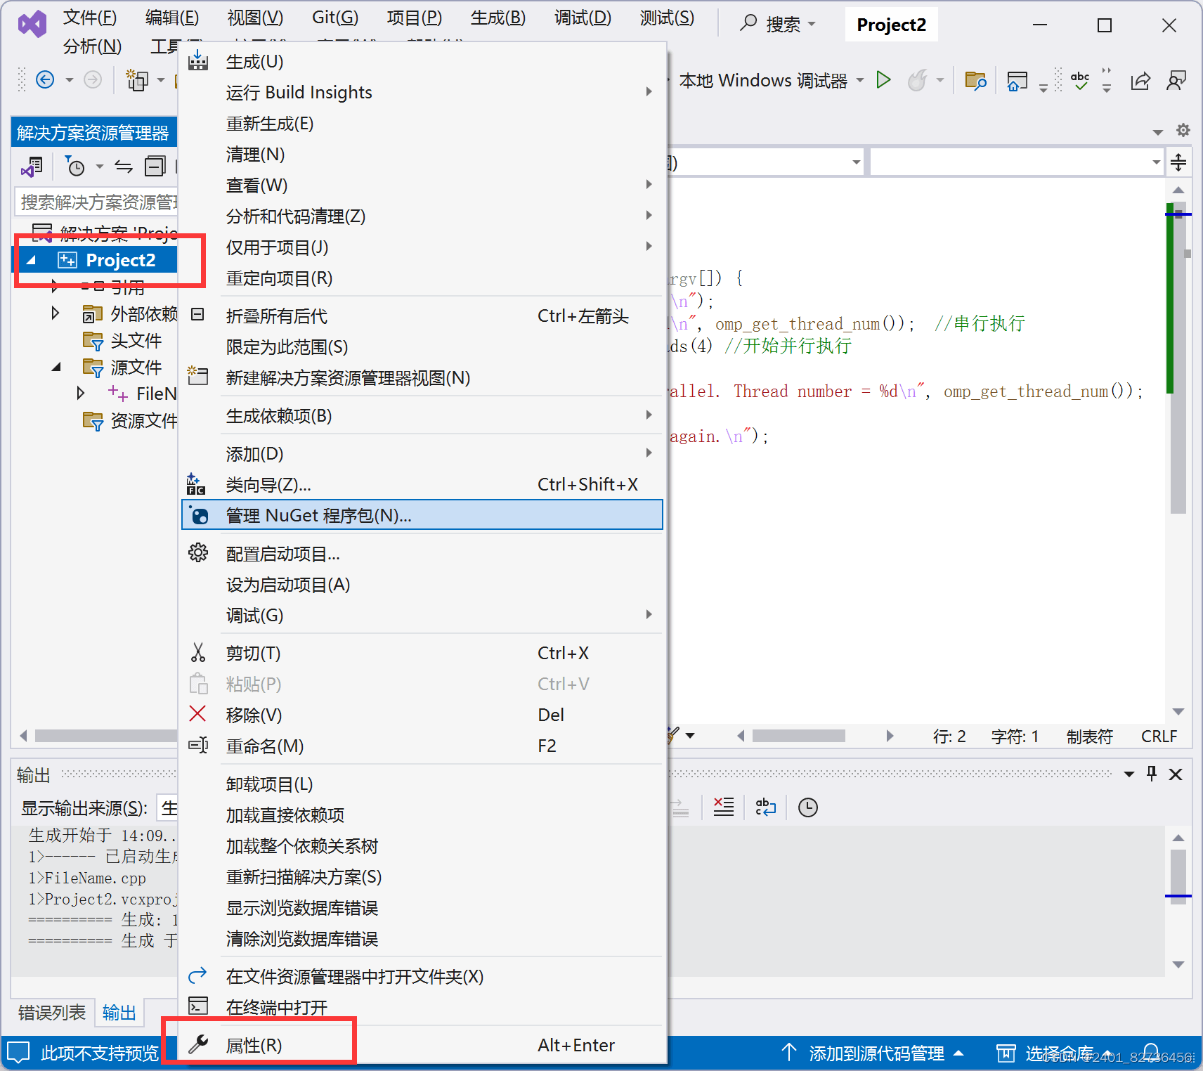The width and height of the screenshot is (1203, 1071).
Task: Click the new item icon in toolbar
Action: coord(137,80)
